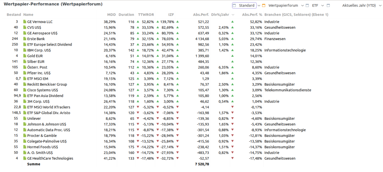Click the file icon beside Automatic Data Proc. US$

25,130
